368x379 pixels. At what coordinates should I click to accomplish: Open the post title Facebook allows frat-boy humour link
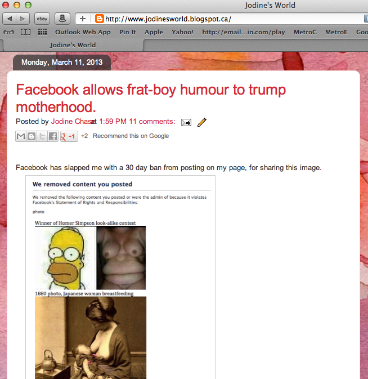coord(151,98)
